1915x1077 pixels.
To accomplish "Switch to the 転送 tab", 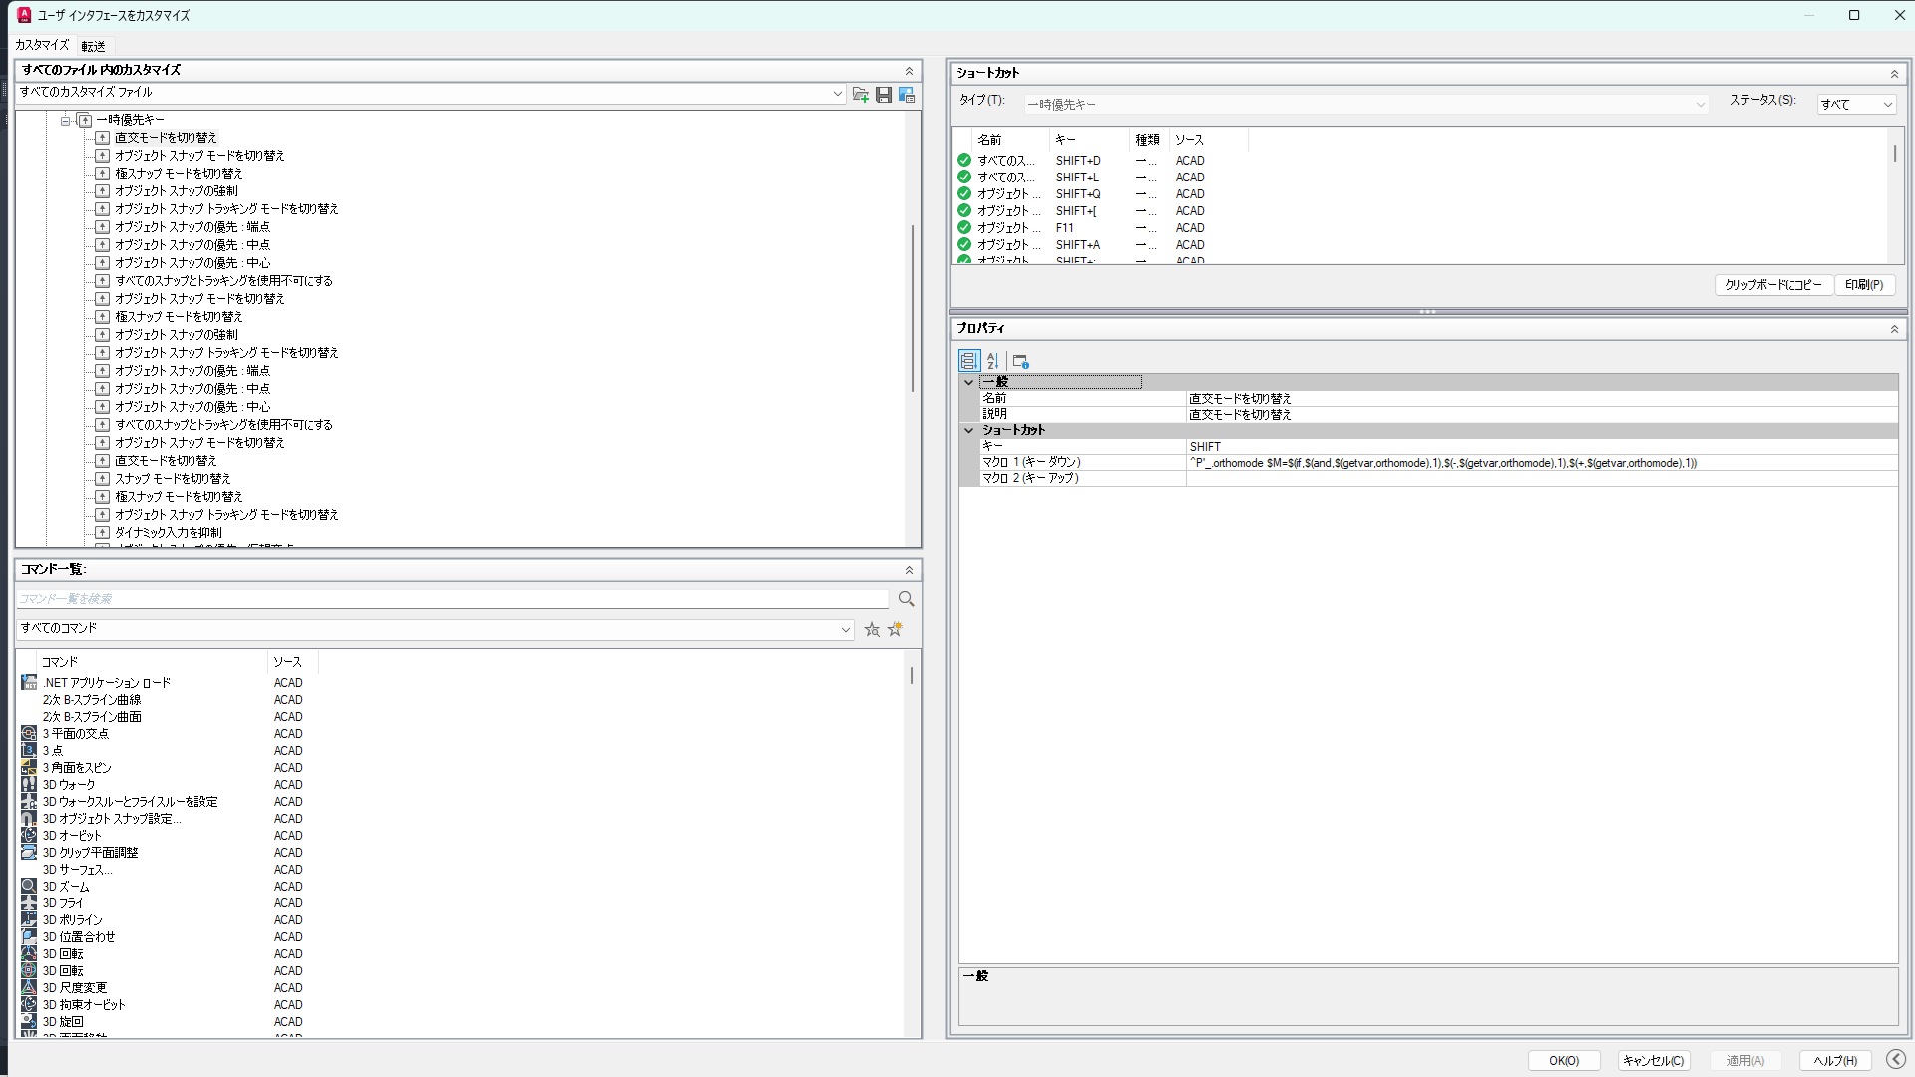I will click(93, 46).
